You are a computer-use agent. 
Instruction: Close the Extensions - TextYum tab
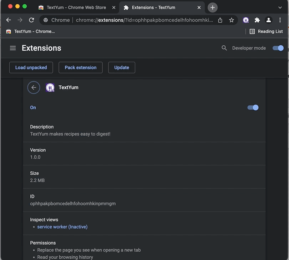tap(199, 7)
